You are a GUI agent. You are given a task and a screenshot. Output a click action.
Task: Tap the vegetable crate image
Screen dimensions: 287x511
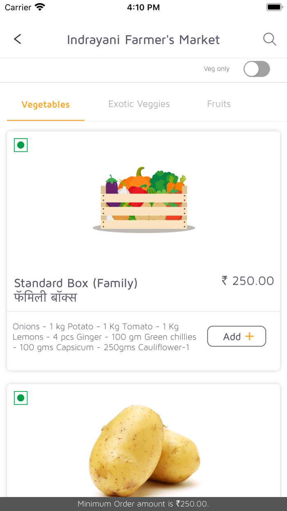[x=143, y=200]
